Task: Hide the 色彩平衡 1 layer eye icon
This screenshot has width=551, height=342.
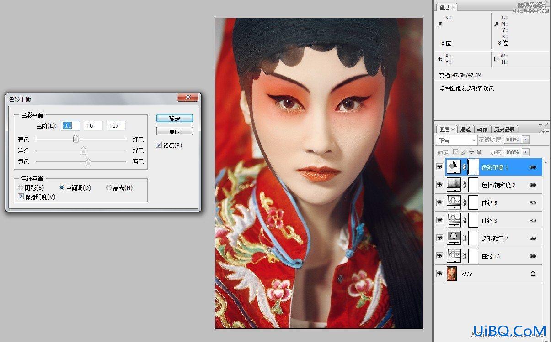Action: [x=439, y=167]
